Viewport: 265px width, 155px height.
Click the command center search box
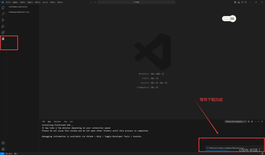[136, 2]
